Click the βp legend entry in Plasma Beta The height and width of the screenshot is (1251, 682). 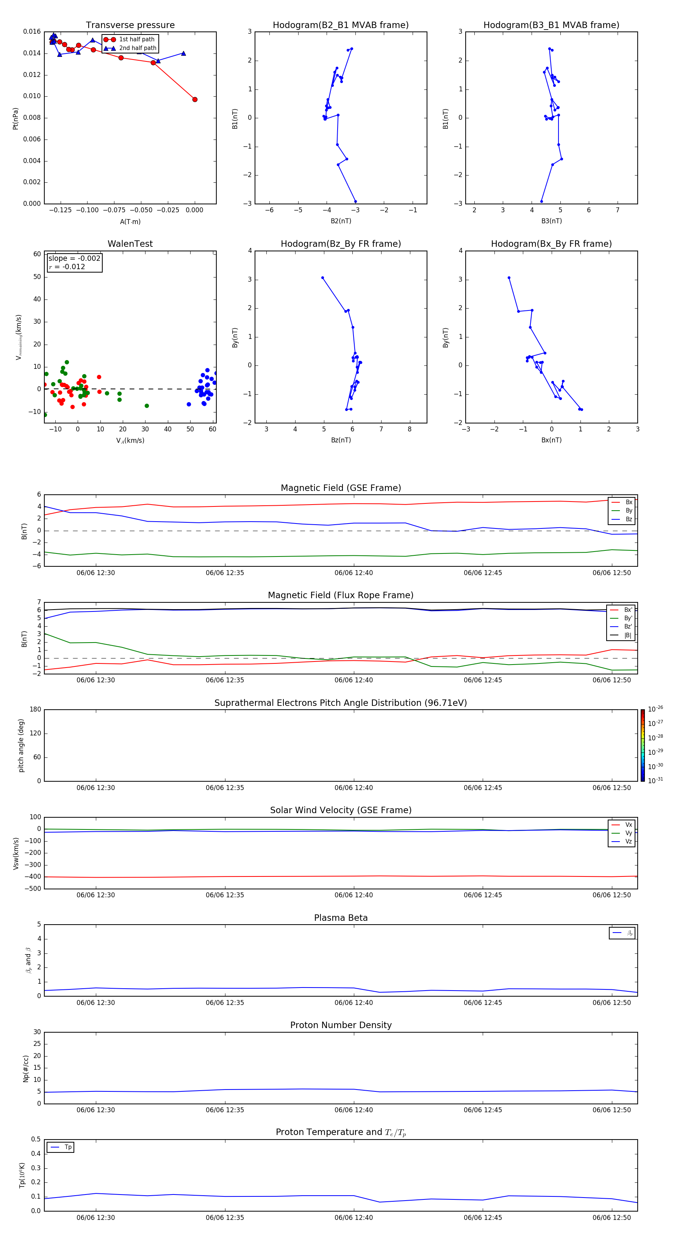(622, 933)
